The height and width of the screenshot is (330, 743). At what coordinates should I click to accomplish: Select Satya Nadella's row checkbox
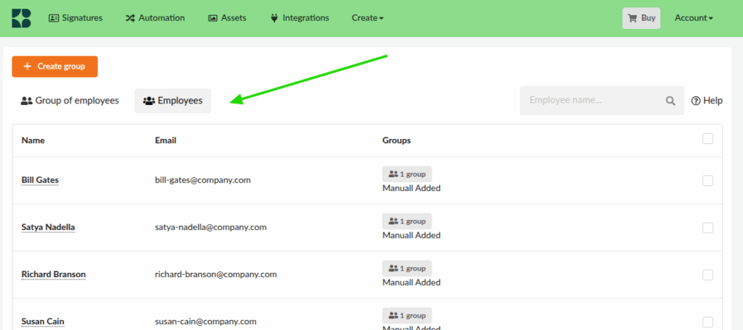707,228
